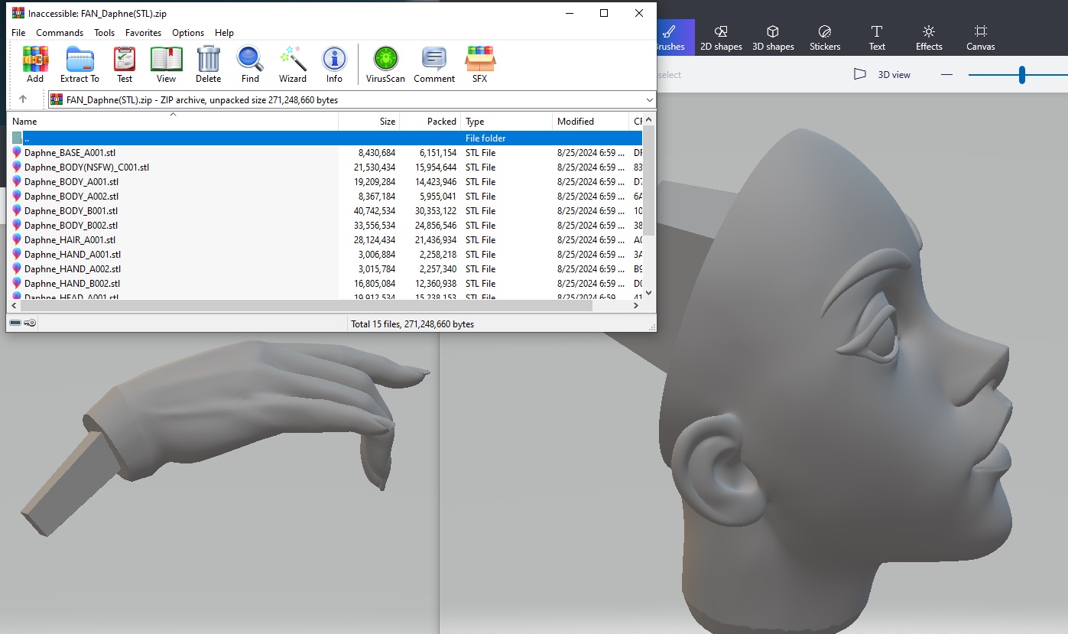Screen dimensions: 1068x634
Task: Select Daphne_BODY_B002.stl file
Action: [x=325, y=225]
